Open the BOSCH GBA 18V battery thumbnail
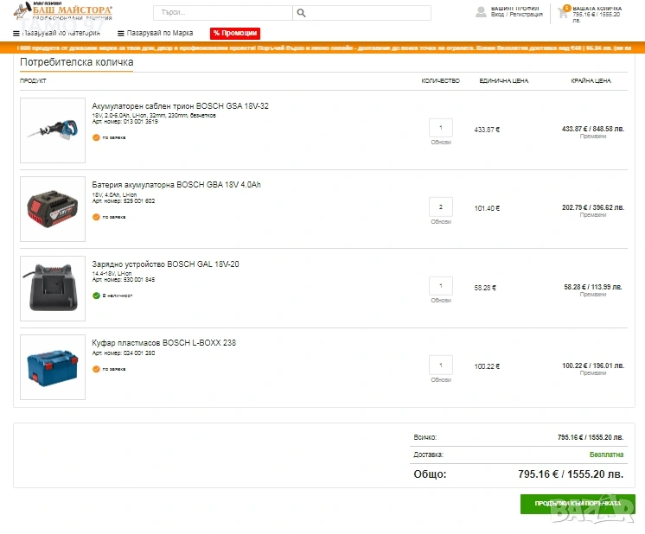The height and width of the screenshot is (534, 645). tap(53, 209)
